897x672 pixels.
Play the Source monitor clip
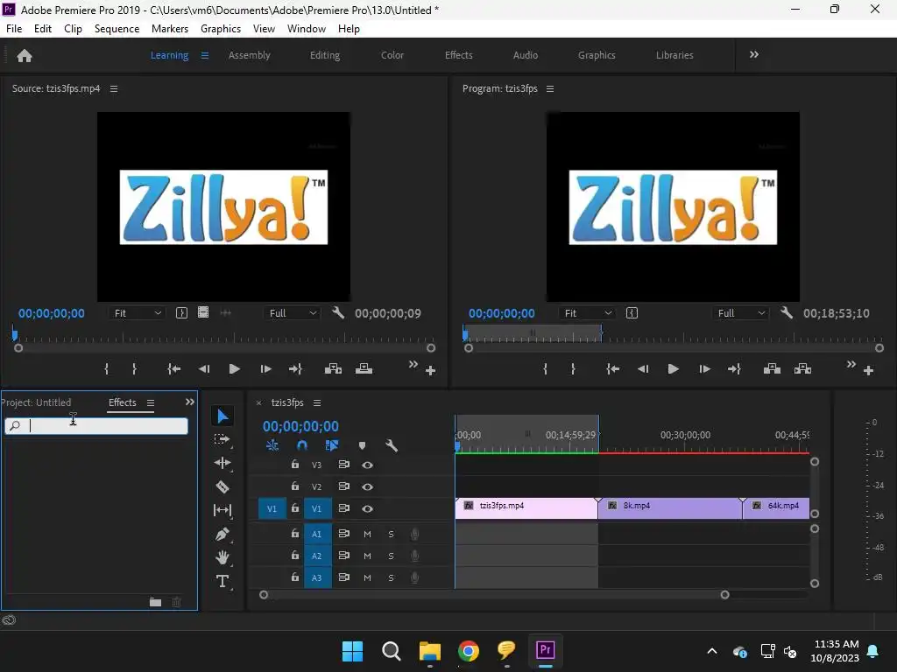[235, 368]
